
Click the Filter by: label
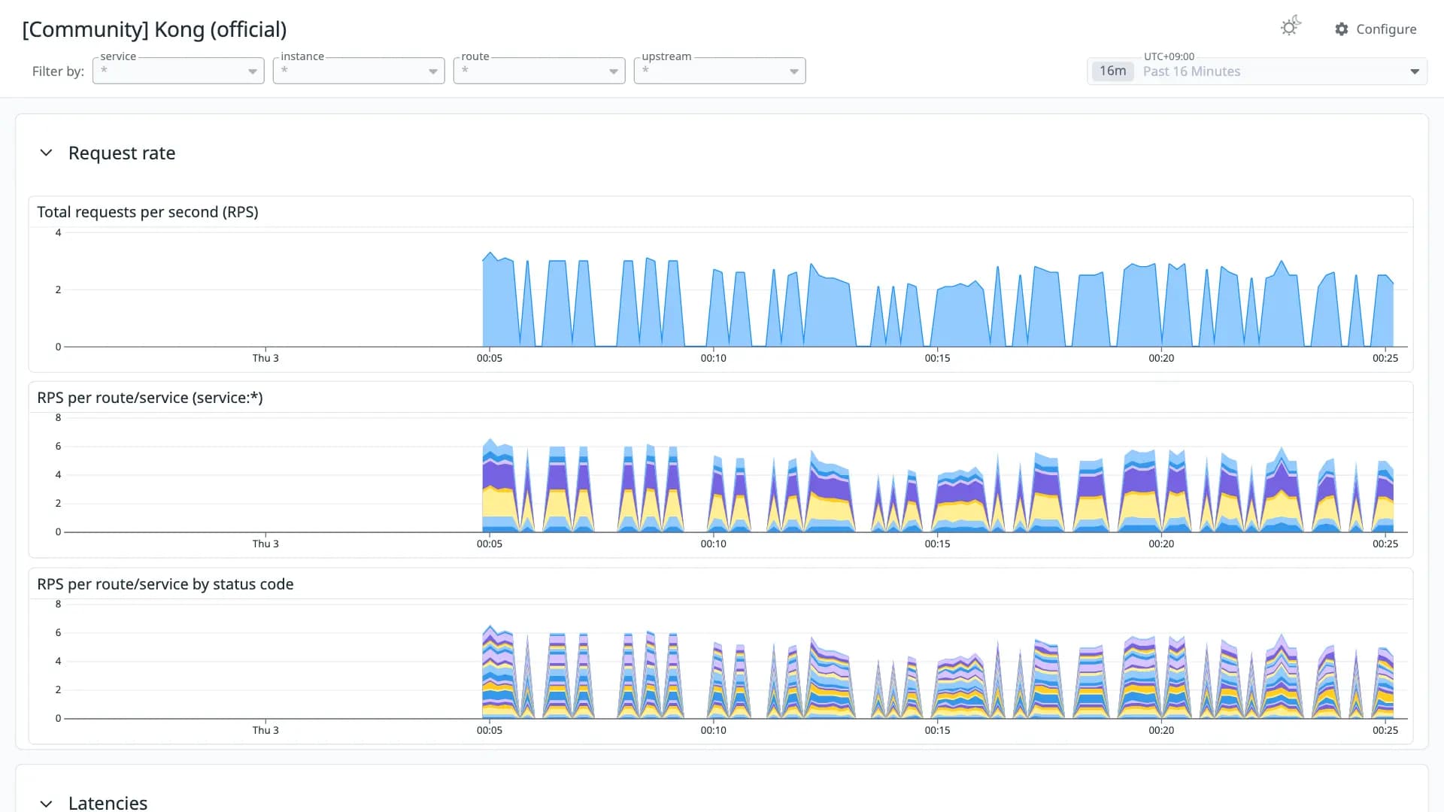click(58, 71)
